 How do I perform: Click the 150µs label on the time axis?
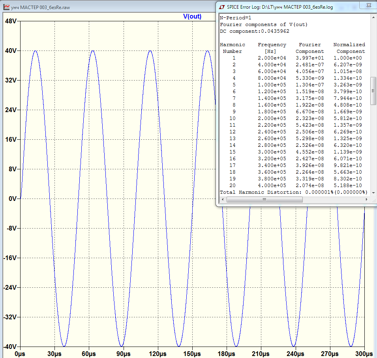point(192,354)
